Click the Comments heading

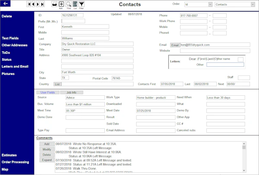44,138
